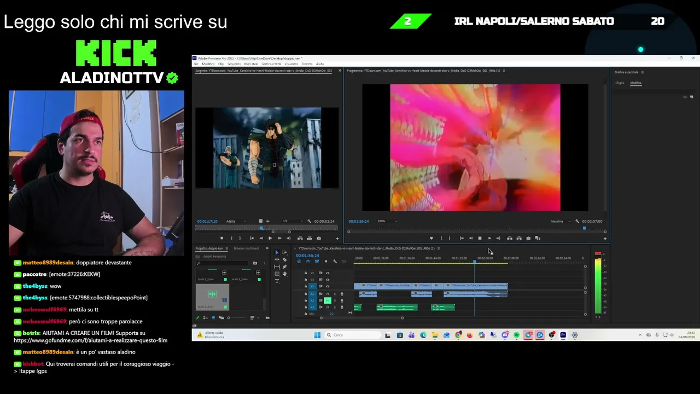Open timeline display settings wrench
Image resolution: width=700 pixels, height=394 pixels.
pos(335,261)
